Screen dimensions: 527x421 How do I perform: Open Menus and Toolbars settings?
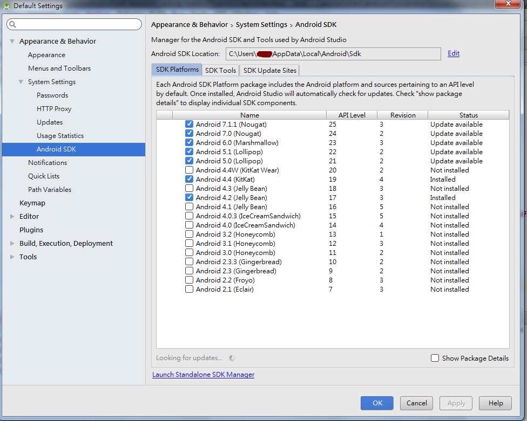pos(59,68)
